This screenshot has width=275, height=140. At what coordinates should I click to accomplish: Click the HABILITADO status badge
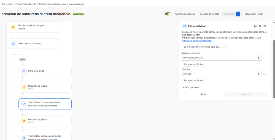pos(79,14)
